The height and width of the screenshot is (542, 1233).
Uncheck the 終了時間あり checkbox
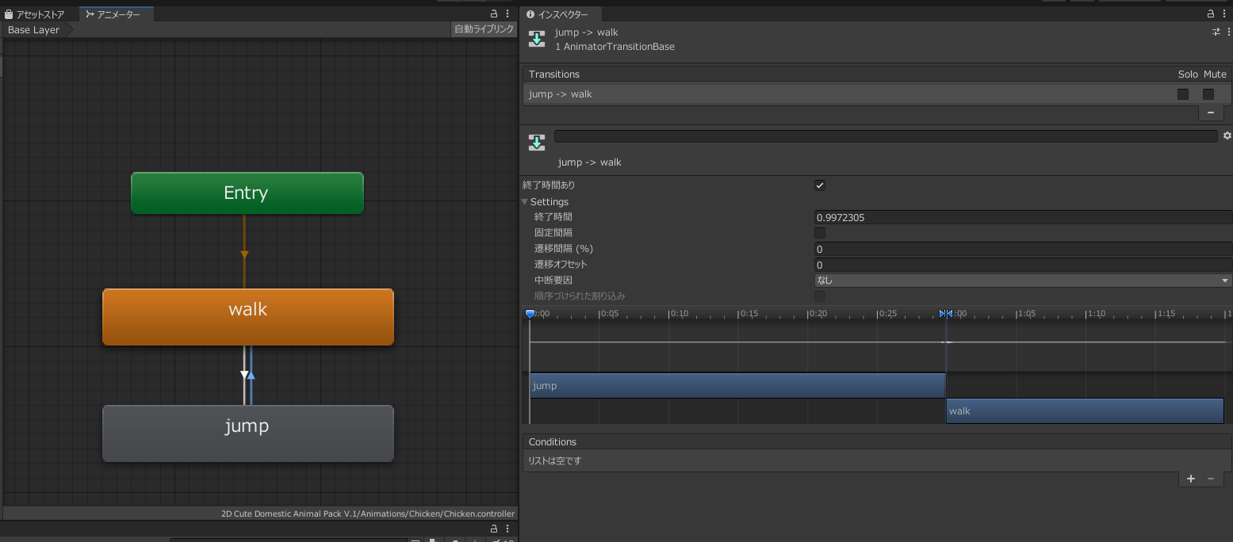coord(820,185)
